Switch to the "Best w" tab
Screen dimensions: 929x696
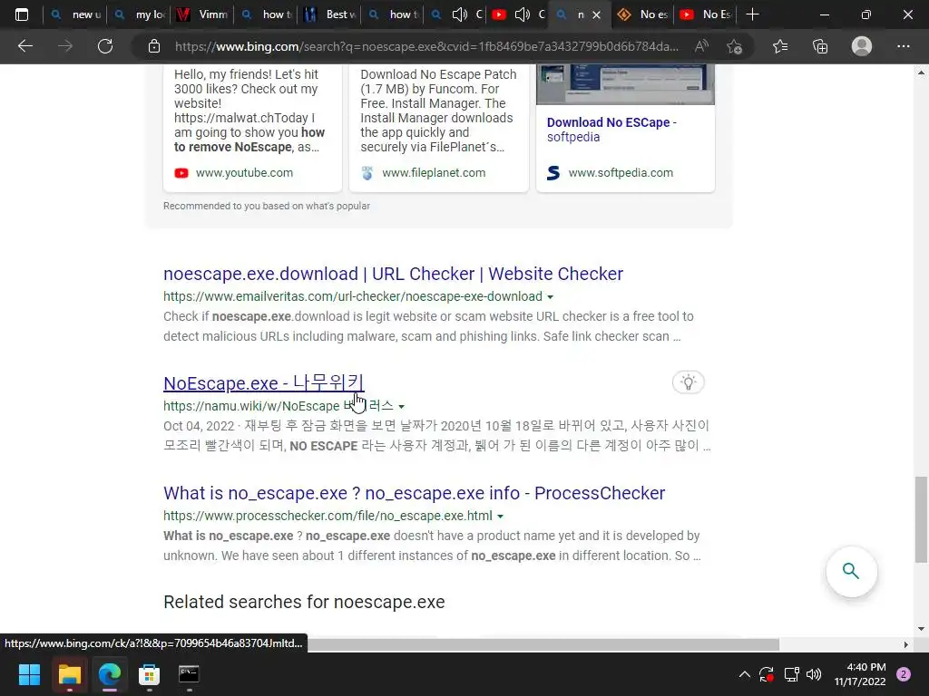330,14
